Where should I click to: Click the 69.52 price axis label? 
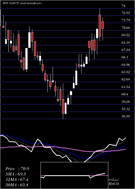126,35
